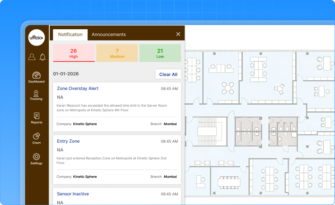Open the Chart pie icon

36,136
